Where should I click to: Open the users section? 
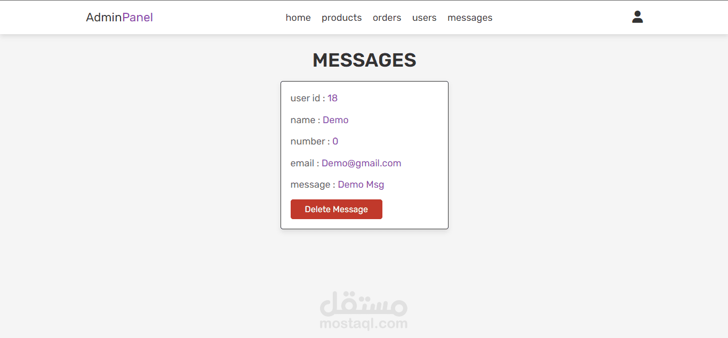pos(424,18)
